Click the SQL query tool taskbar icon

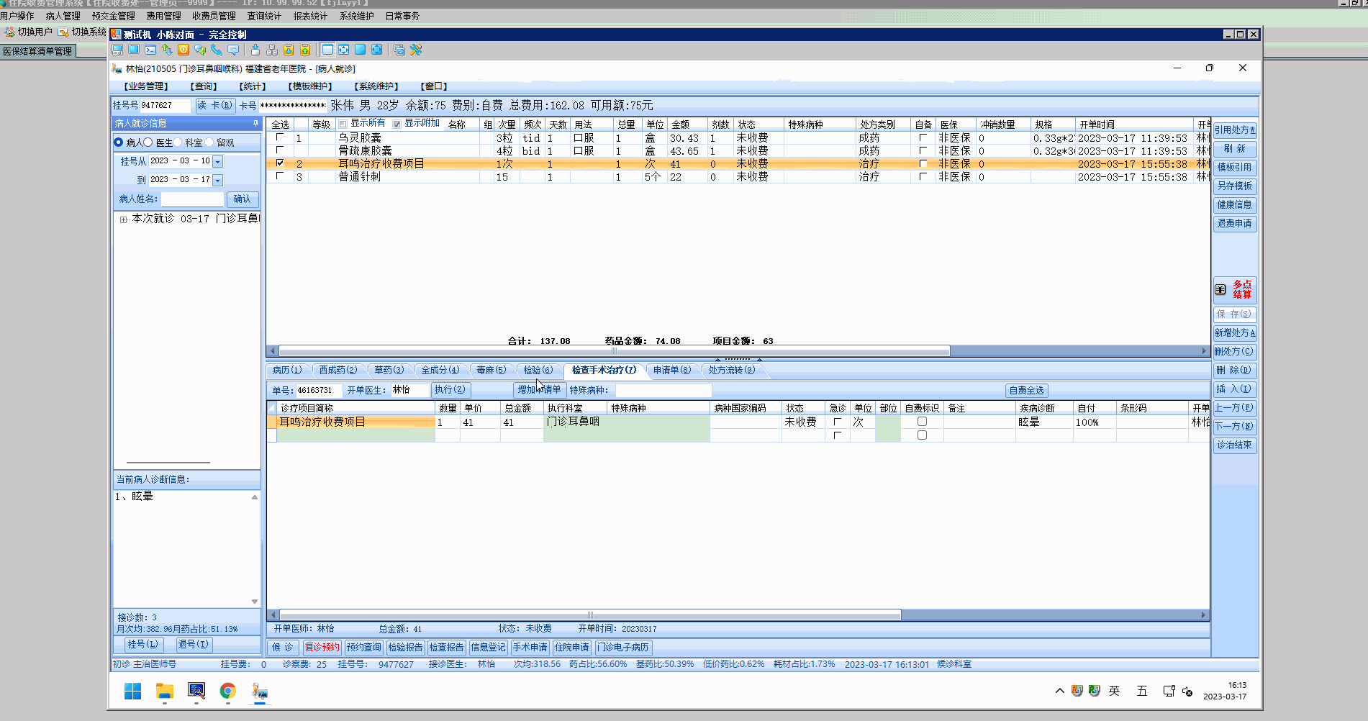point(196,691)
